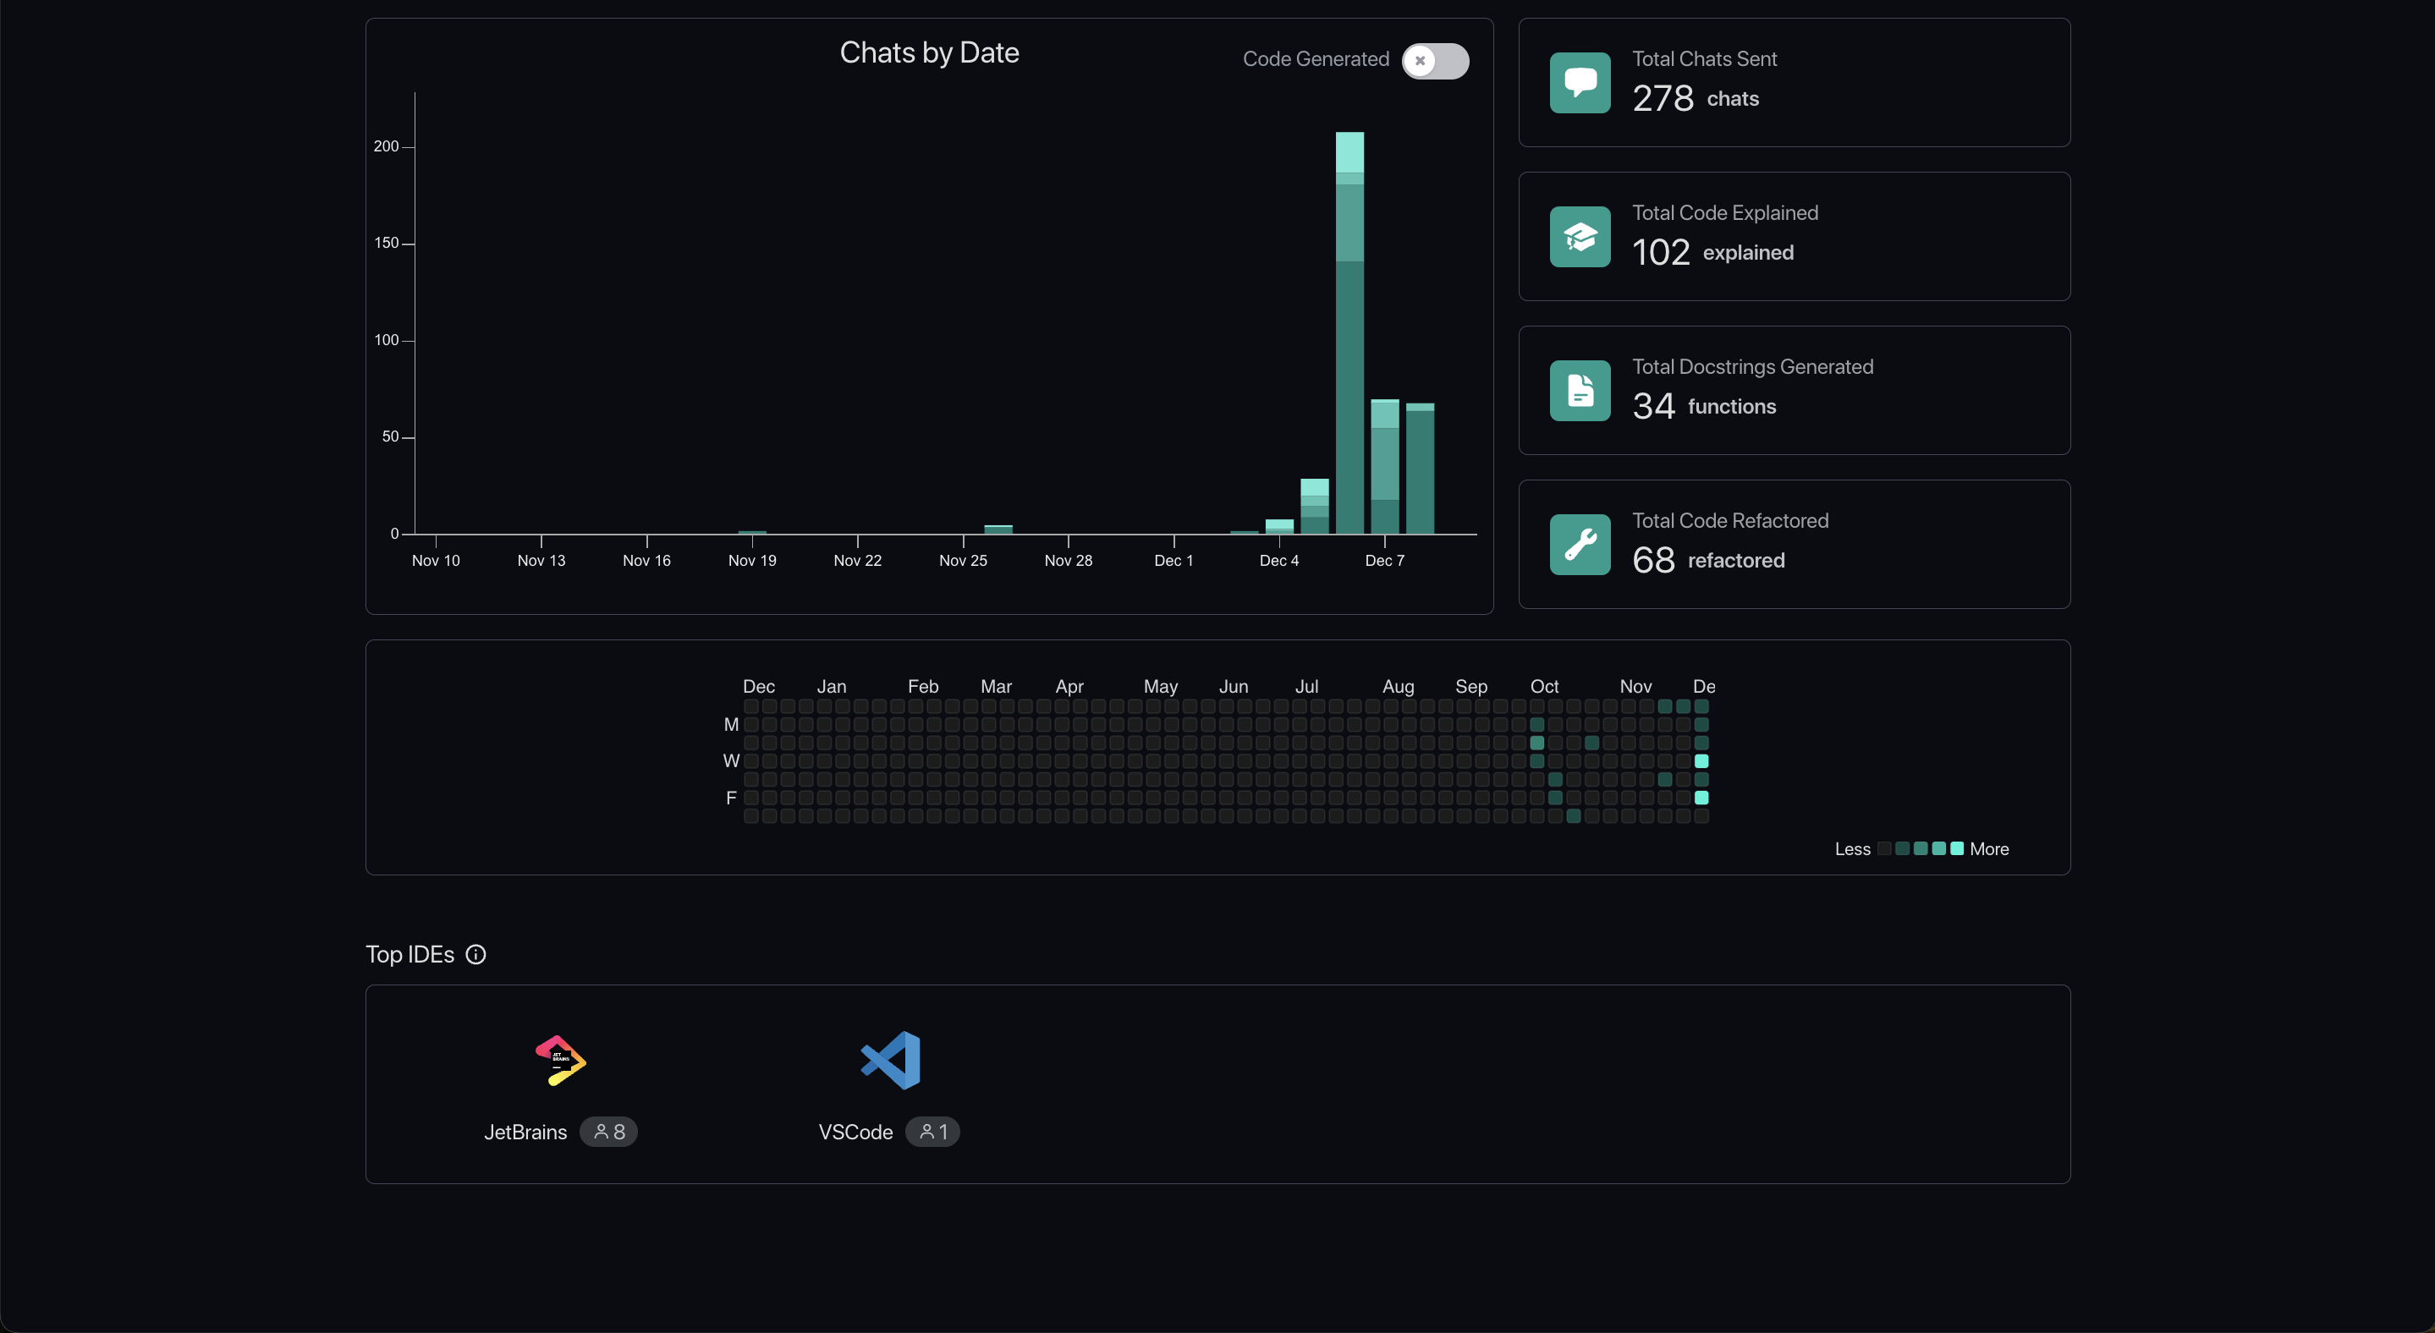Click the 'Total Code Refactored' label
Image resolution: width=2435 pixels, height=1333 pixels.
coord(1730,520)
